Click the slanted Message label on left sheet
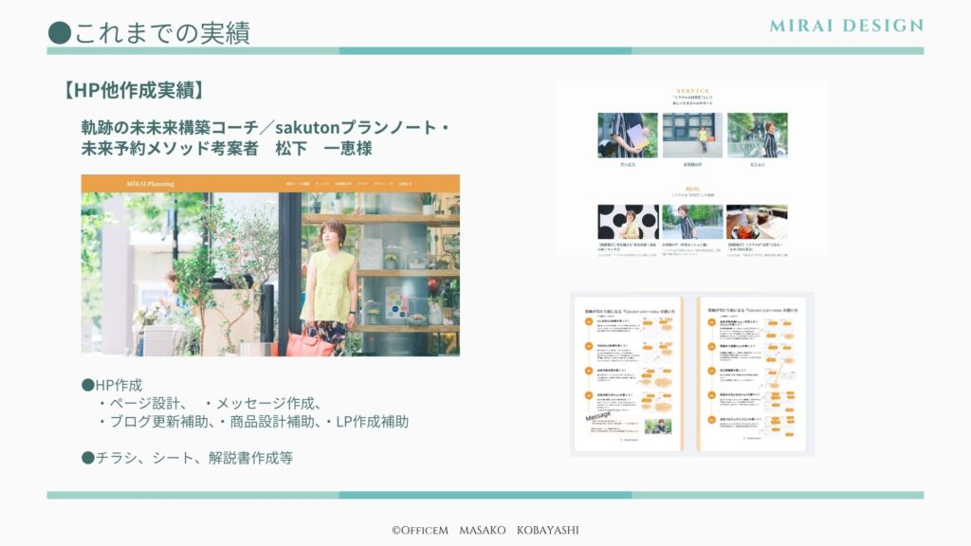The width and height of the screenshot is (971, 546). pos(599,417)
